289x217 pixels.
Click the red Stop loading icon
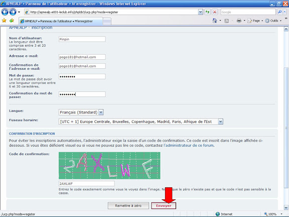215,12
